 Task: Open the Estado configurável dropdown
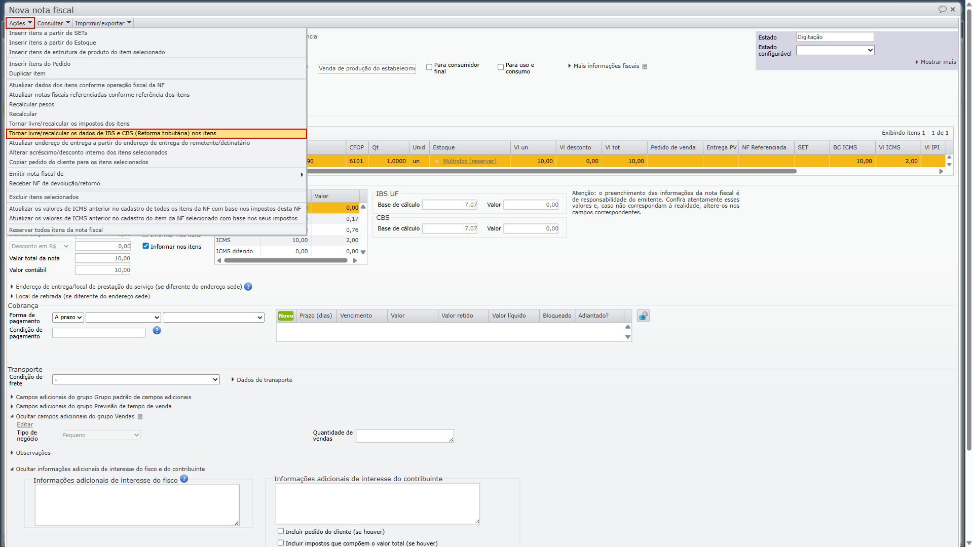click(835, 50)
